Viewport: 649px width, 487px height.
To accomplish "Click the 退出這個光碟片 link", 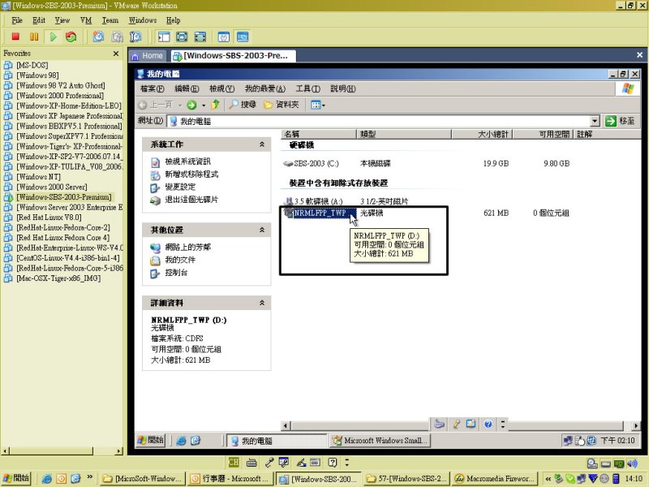I will [x=191, y=200].
